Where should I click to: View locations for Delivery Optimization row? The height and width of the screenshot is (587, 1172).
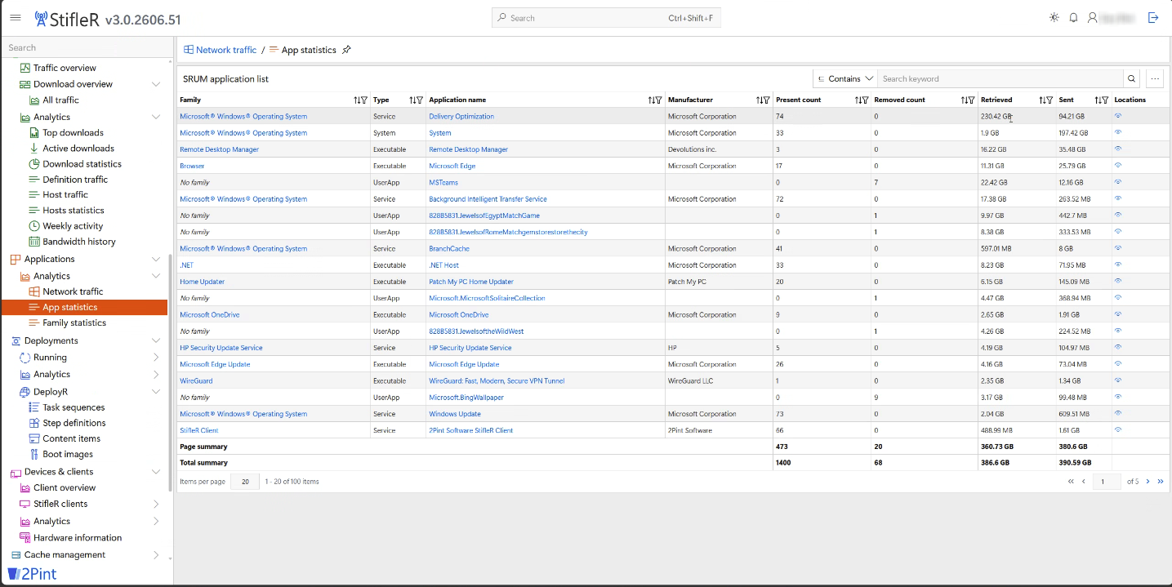[1118, 116]
